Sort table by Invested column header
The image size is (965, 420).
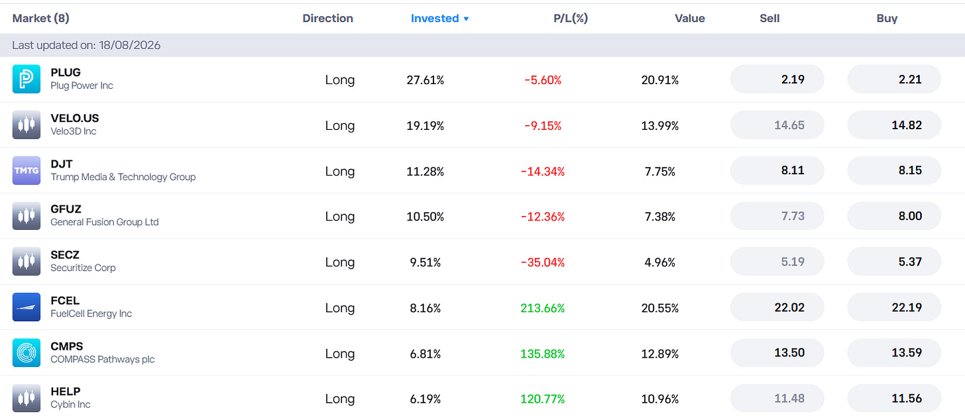435,19
